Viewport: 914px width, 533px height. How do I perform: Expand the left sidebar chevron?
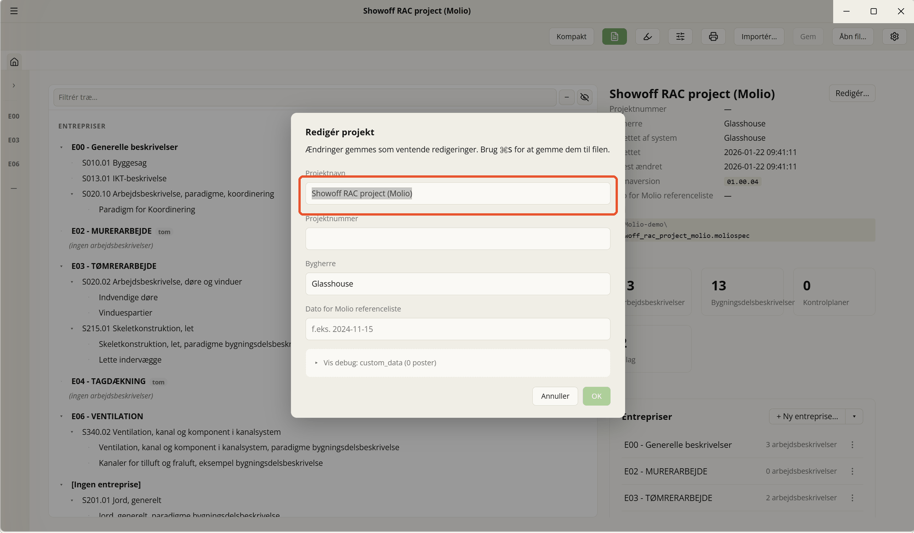coord(14,85)
